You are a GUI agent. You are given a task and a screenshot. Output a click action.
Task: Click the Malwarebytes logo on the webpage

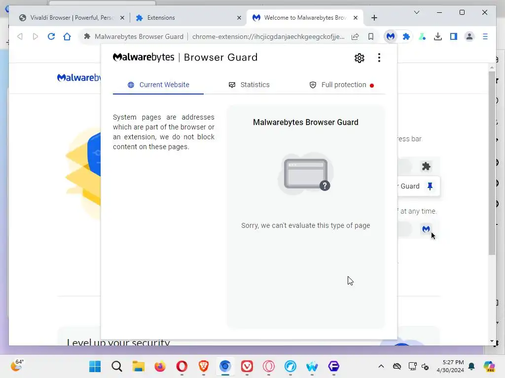click(79, 78)
